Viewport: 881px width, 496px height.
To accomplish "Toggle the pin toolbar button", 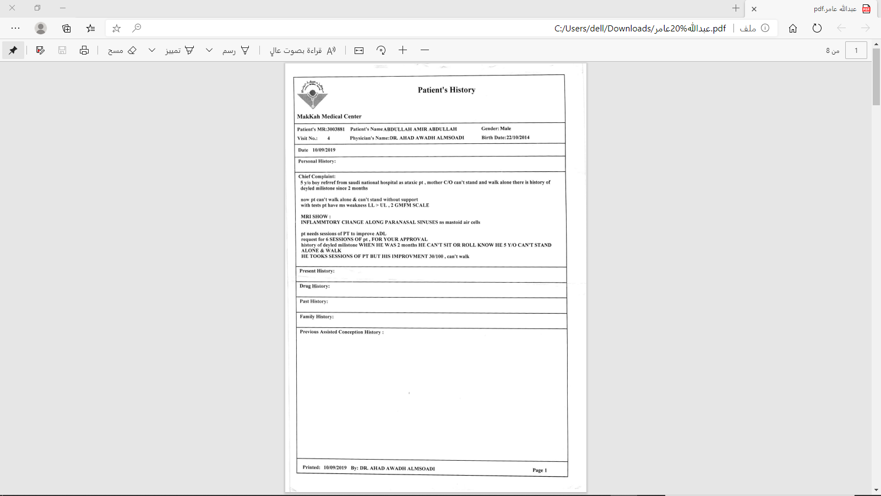I will click(x=13, y=50).
